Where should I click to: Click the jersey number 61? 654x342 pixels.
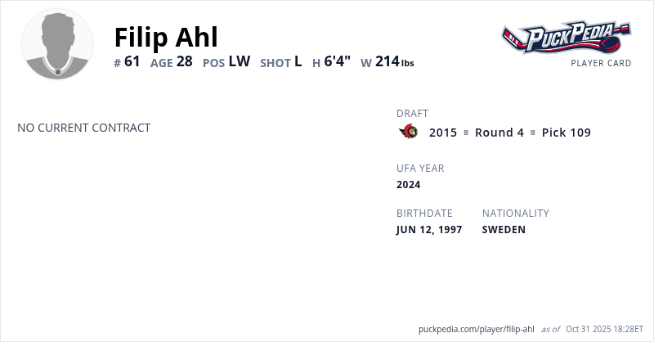pos(132,61)
